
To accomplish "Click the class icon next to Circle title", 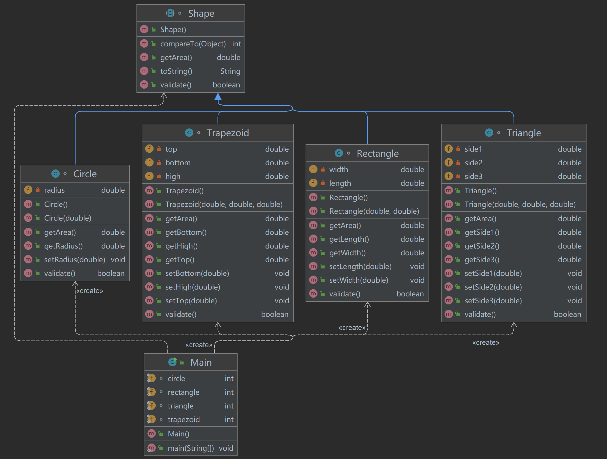I will pos(55,174).
